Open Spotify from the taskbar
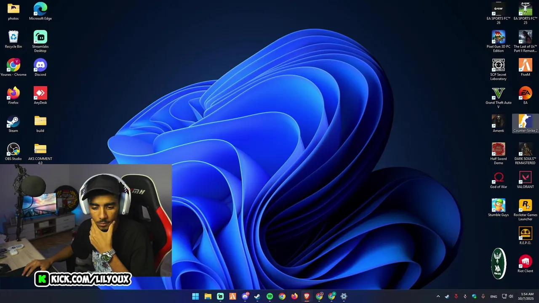Screen dimensions: 539x303 [269, 296]
